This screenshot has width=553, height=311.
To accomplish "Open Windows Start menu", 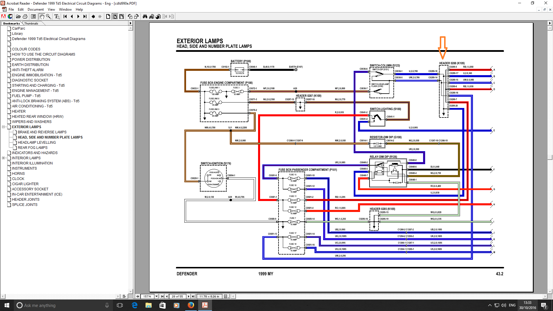I will (x=7, y=305).
